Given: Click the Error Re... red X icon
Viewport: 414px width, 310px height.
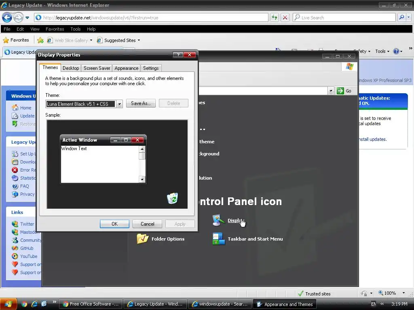Looking at the screenshot, I should 15,170.
